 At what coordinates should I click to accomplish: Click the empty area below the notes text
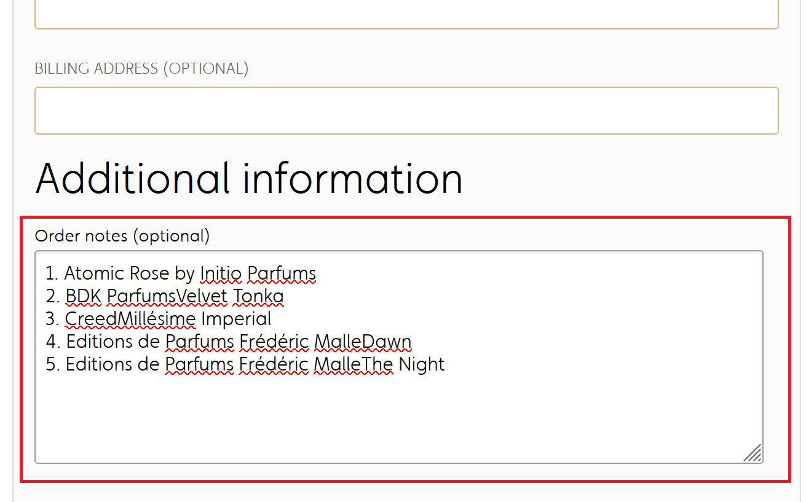tap(398, 418)
